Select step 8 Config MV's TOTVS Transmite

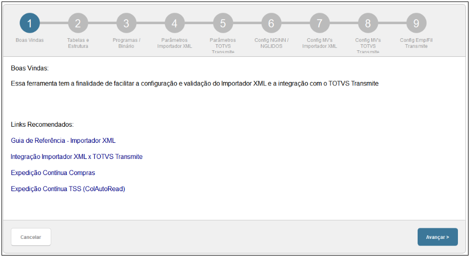pyautogui.click(x=368, y=23)
